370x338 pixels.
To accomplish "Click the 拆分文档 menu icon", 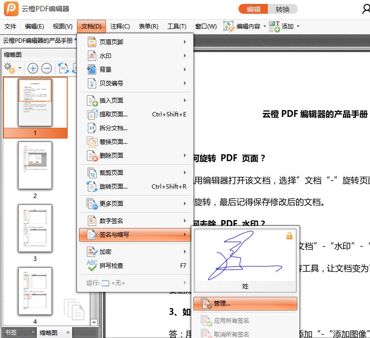I will click(x=92, y=128).
